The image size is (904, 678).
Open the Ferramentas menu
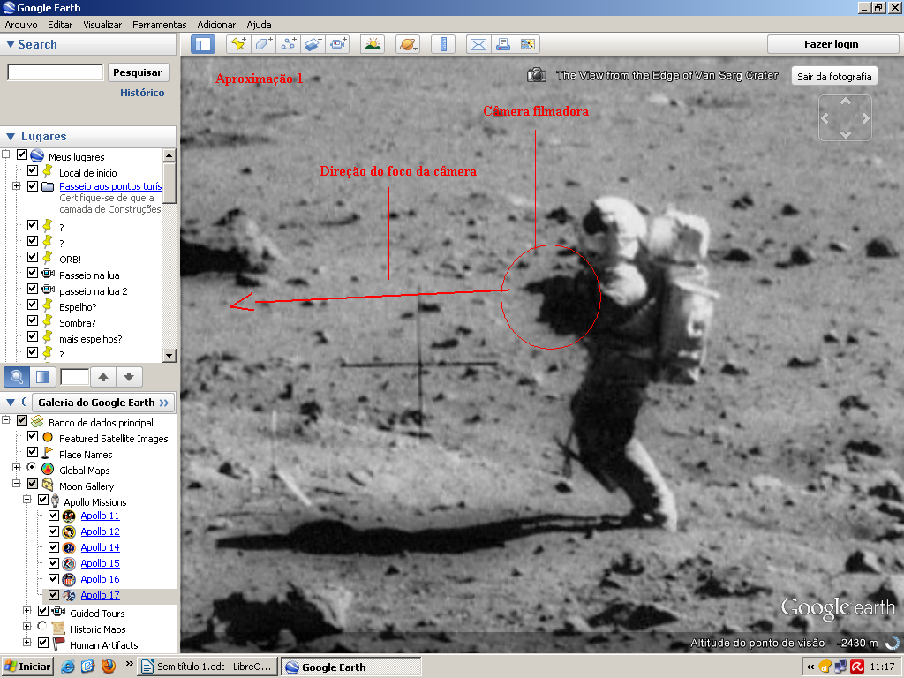(159, 25)
